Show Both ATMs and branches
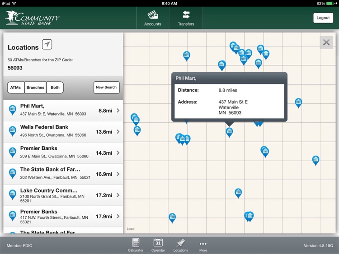Image resolution: width=339 pixels, height=254 pixels. tap(55, 88)
